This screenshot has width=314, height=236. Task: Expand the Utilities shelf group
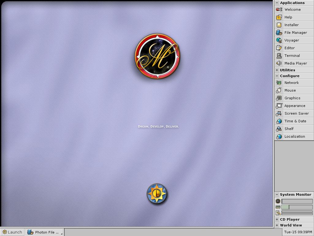pos(277,70)
